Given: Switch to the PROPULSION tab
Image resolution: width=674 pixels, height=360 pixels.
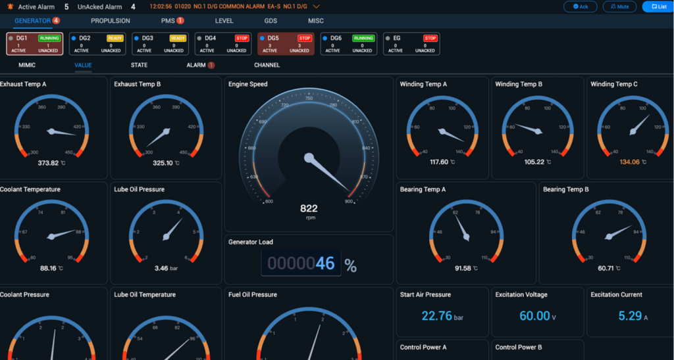Looking at the screenshot, I should tap(110, 21).
